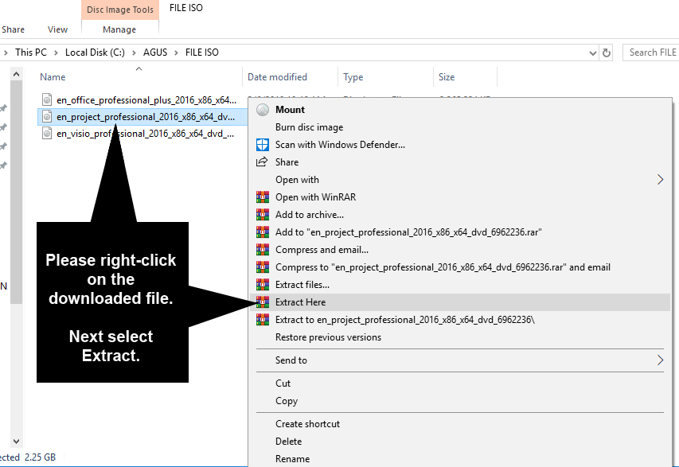Click the navigation pane scroll down arrow
Image resolution: width=679 pixels, height=467 pixels.
pos(16,442)
